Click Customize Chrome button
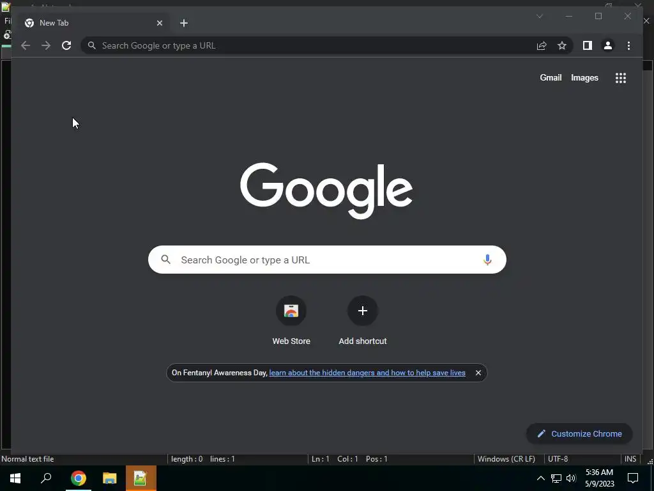The image size is (654, 491). [579, 434]
